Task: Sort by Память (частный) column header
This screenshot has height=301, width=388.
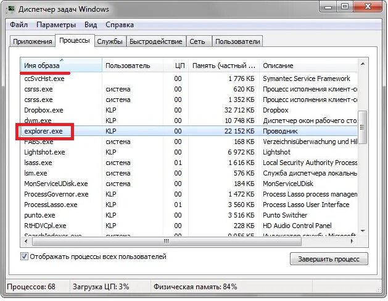Action: pos(224,66)
